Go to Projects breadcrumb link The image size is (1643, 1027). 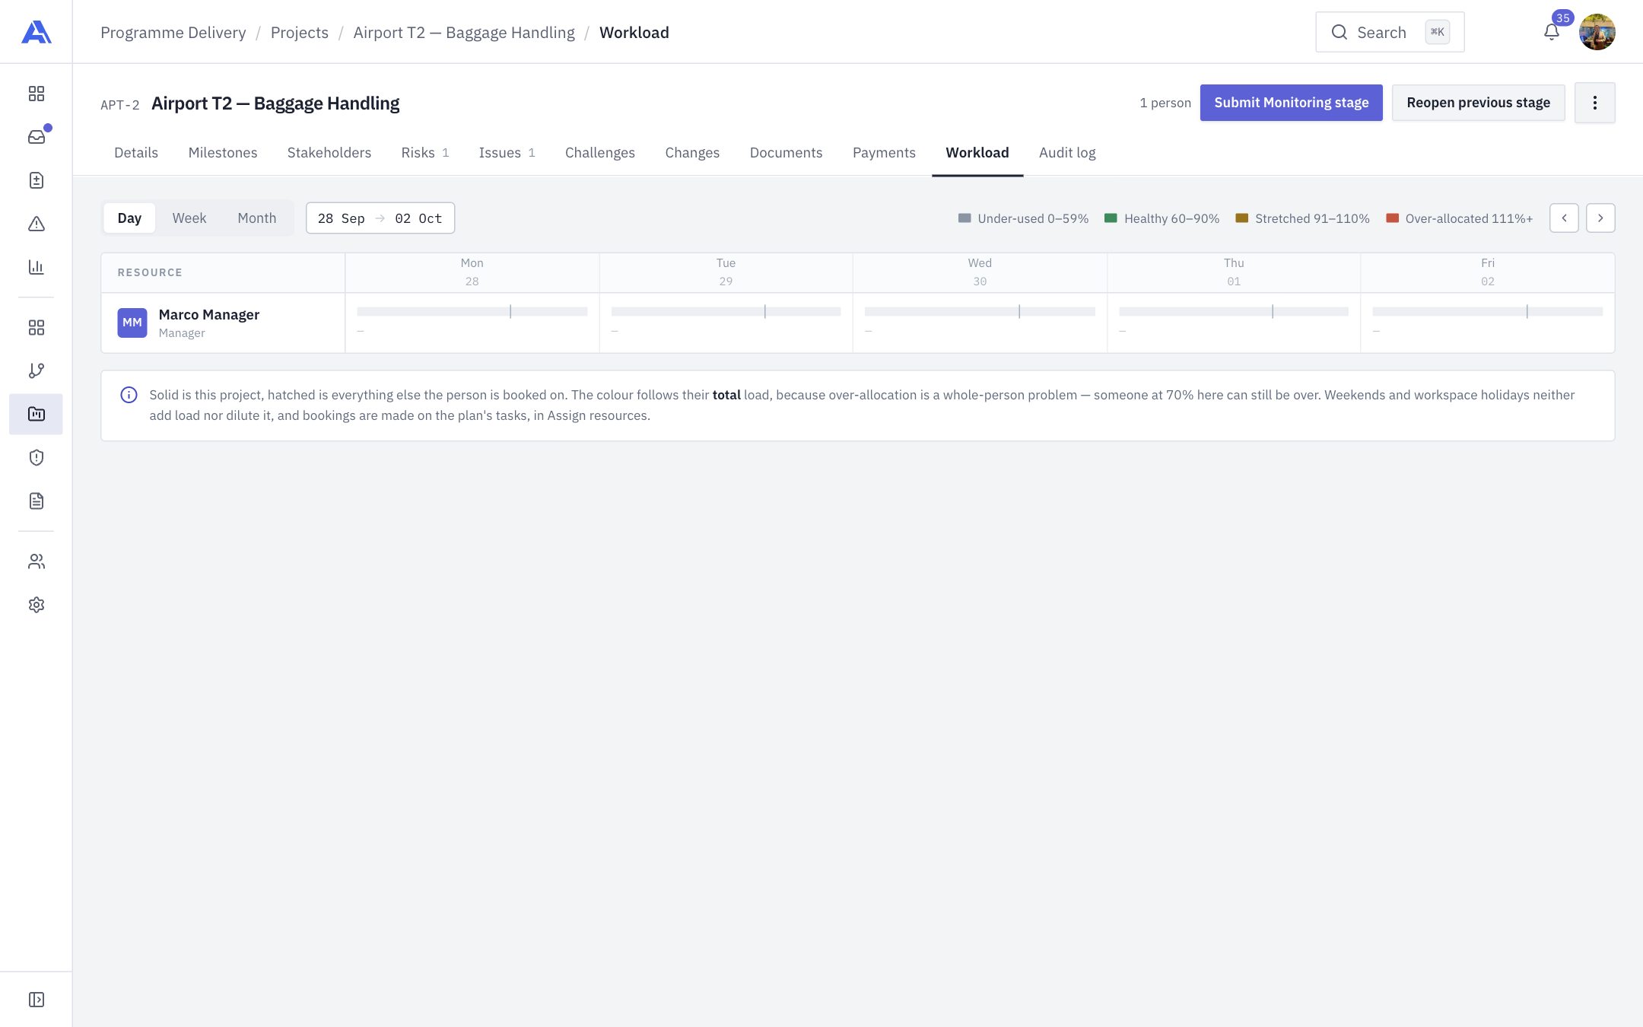point(300,33)
